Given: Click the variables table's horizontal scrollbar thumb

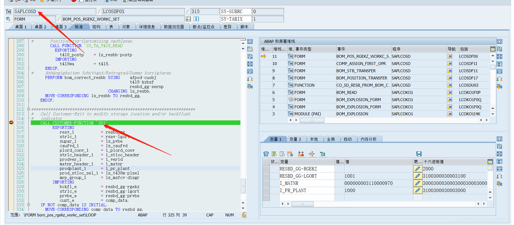Looking at the screenshot, I should point(302,204).
